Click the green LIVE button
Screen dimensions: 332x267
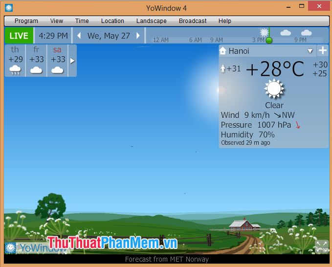point(19,36)
